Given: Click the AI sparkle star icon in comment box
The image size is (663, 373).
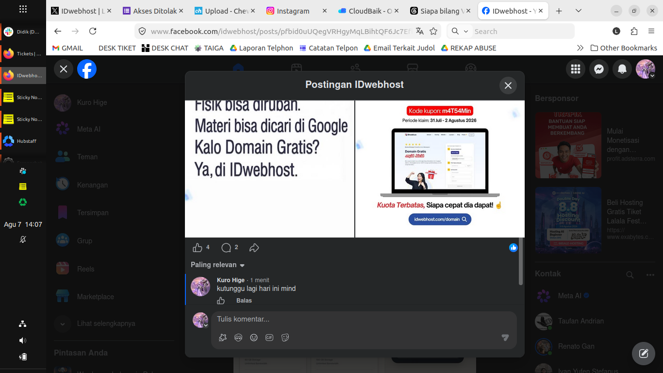Looking at the screenshot, I should tap(223, 338).
